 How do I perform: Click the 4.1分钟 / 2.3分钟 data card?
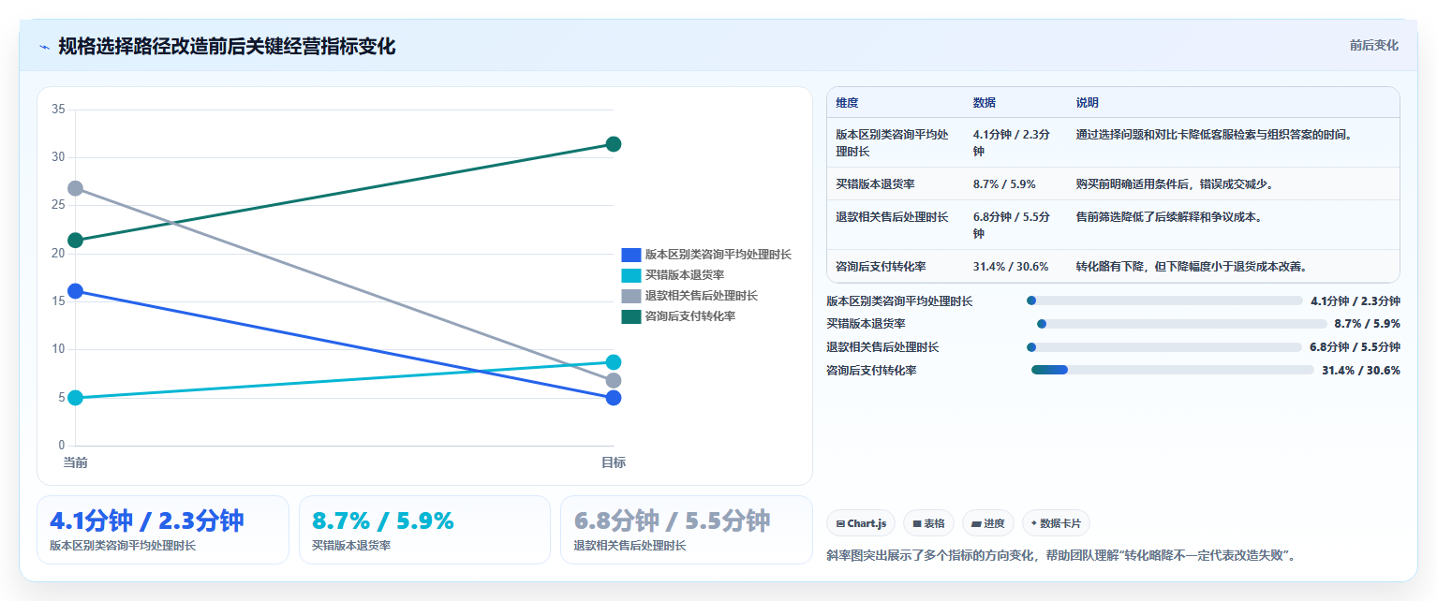(x=163, y=530)
